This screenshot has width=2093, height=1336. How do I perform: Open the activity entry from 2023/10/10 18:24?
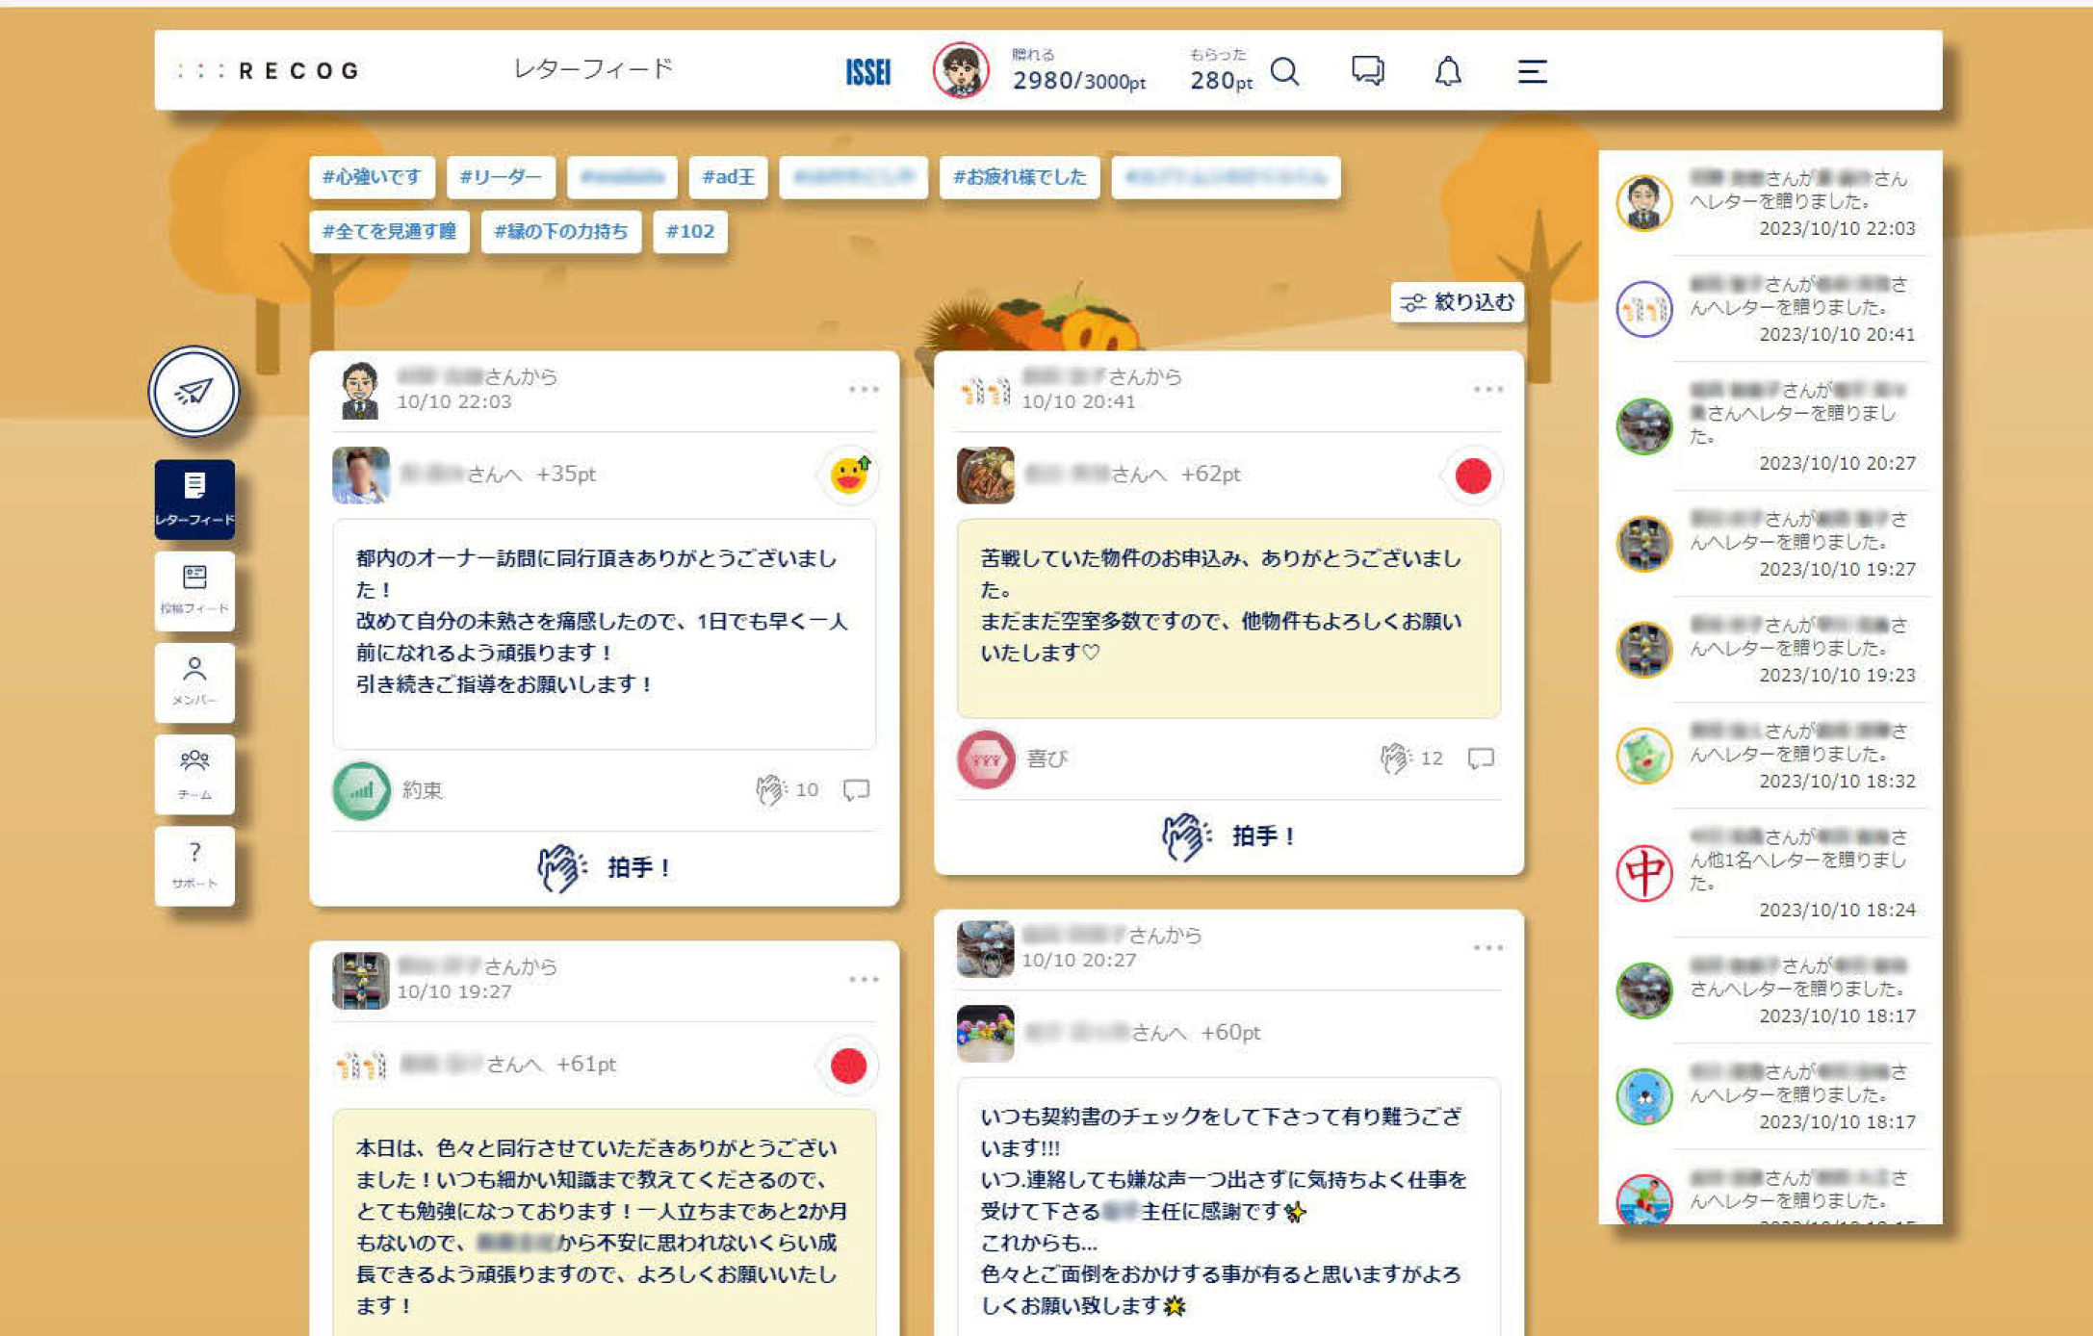click(x=1769, y=873)
